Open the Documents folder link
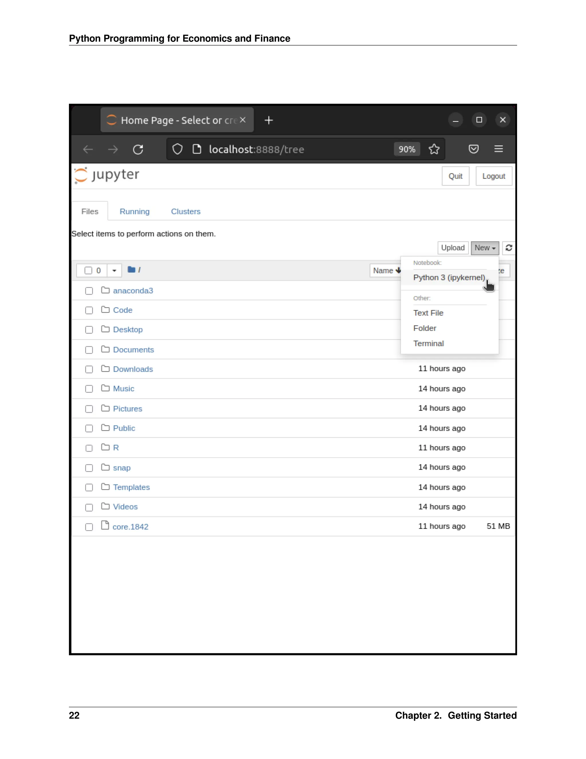This screenshot has width=586, height=759. point(133,350)
